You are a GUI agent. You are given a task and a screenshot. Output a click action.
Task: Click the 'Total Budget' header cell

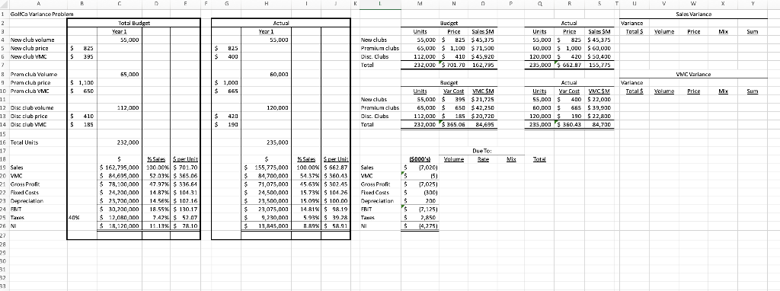point(134,23)
